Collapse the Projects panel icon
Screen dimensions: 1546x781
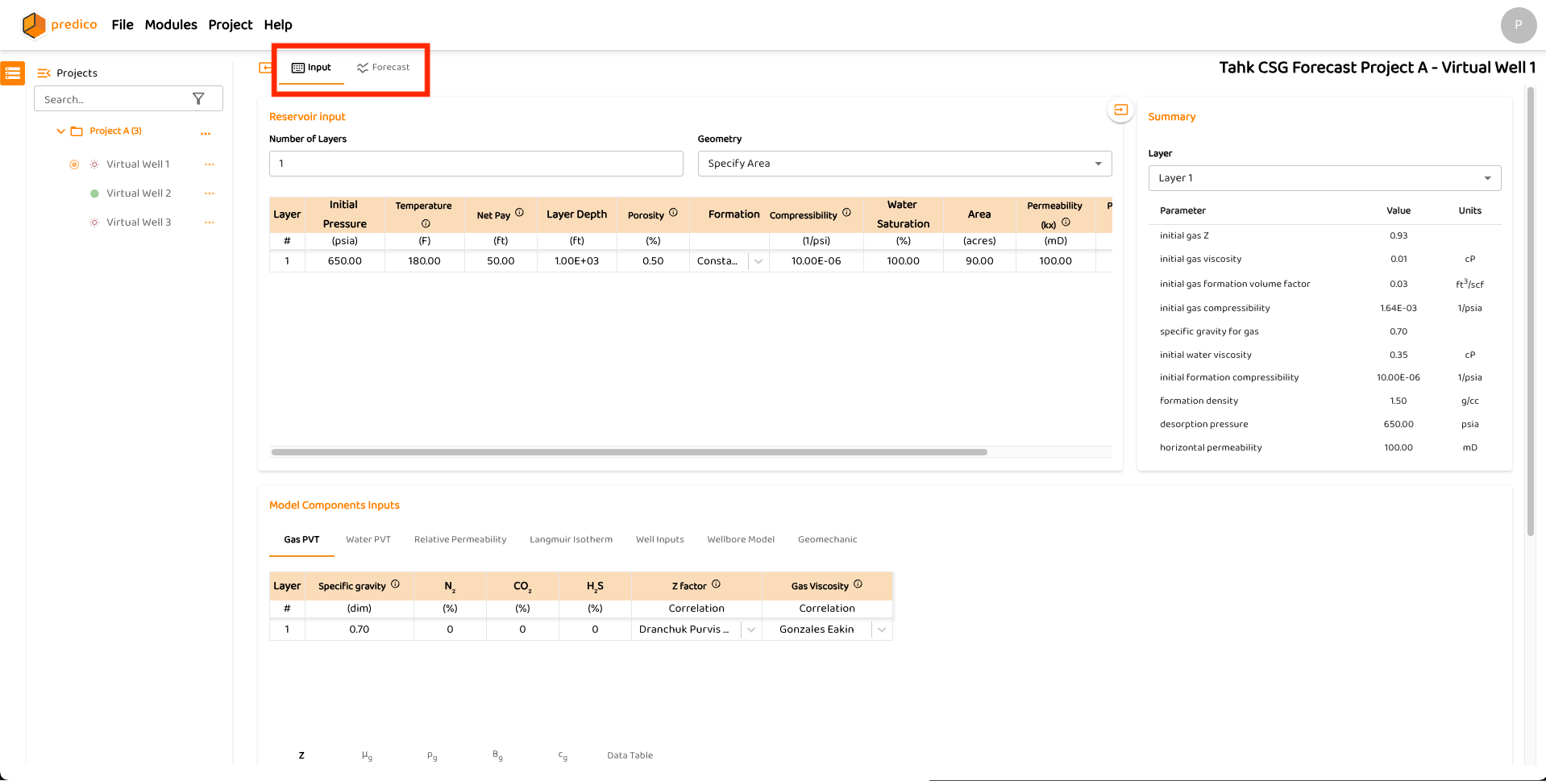(44, 73)
